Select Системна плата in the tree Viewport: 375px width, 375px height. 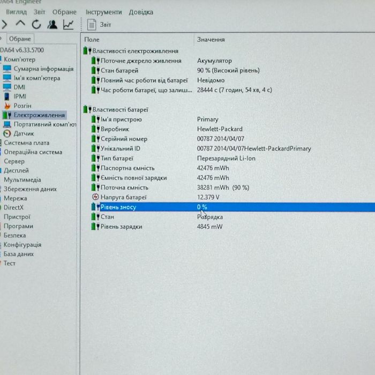27,143
